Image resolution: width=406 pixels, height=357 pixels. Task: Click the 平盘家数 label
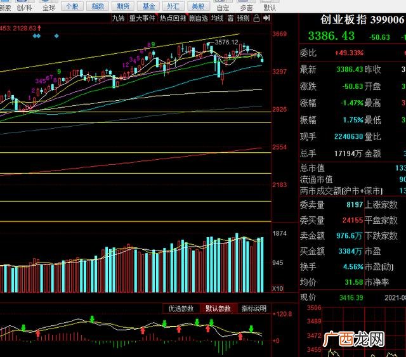click(381, 220)
